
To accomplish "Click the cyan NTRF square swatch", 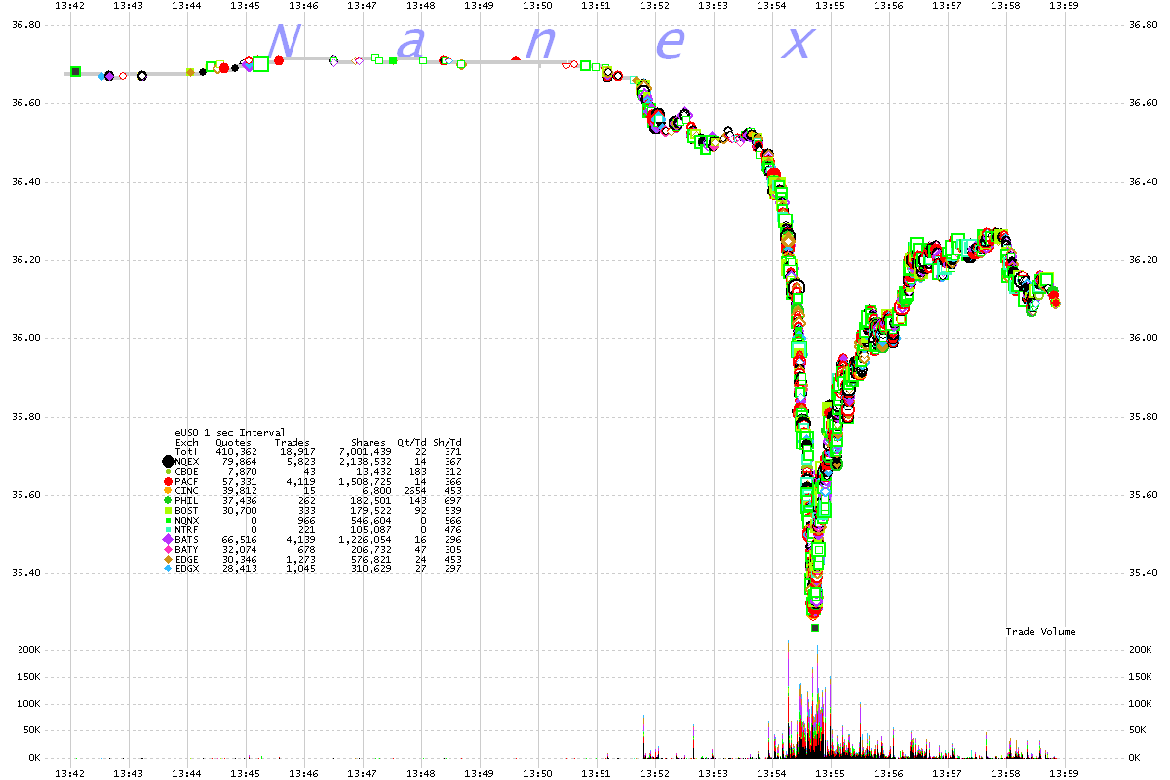I will coord(168,529).
